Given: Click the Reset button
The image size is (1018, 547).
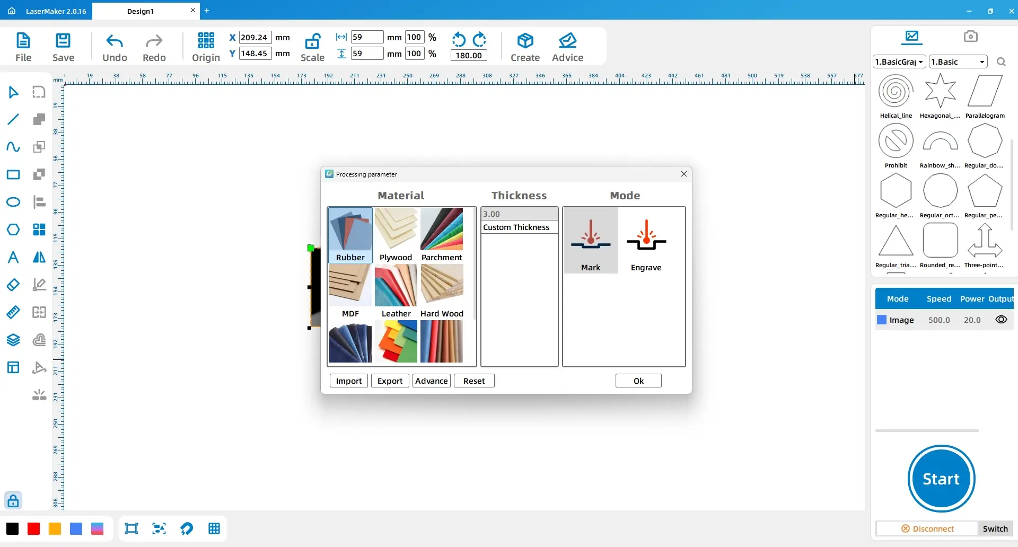Looking at the screenshot, I should coord(474,381).
